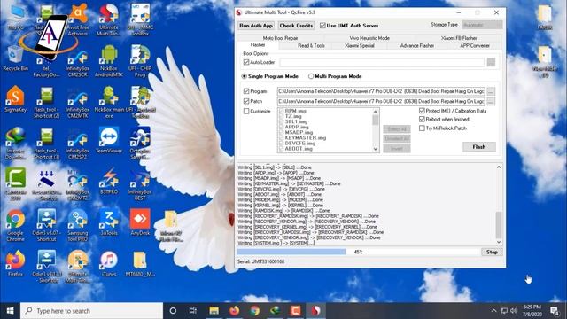Click the Windows Start button
The width and height of the screenshot is (567, 319).
pos(10,311)
